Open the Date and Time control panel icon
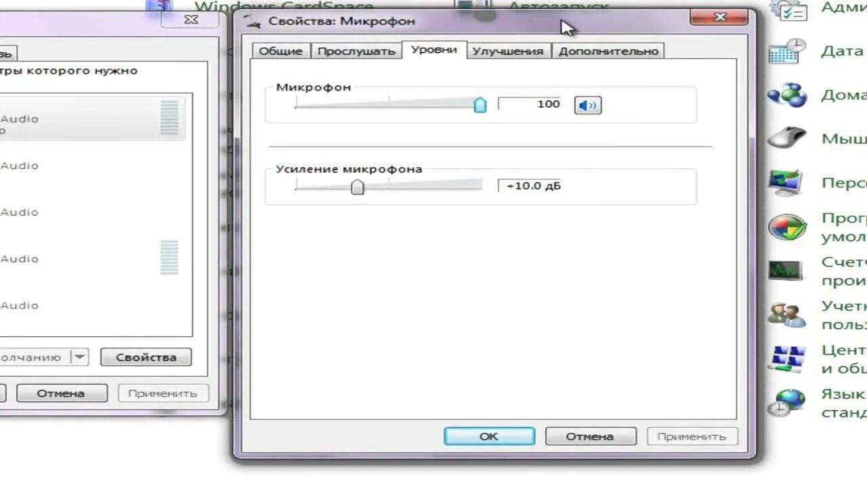This screenshot has width=867, height=487. [x=787, y=51]
